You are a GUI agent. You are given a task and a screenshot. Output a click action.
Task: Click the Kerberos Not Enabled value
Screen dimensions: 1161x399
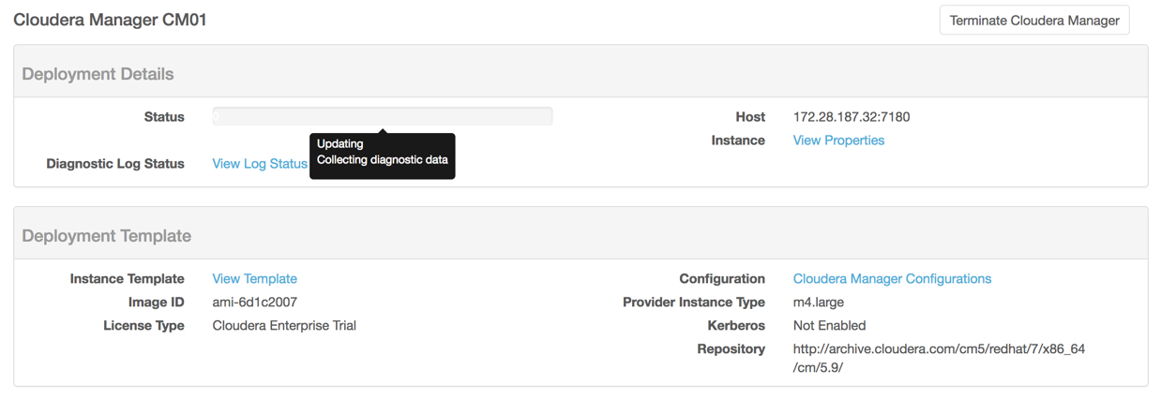click(829, 326)
